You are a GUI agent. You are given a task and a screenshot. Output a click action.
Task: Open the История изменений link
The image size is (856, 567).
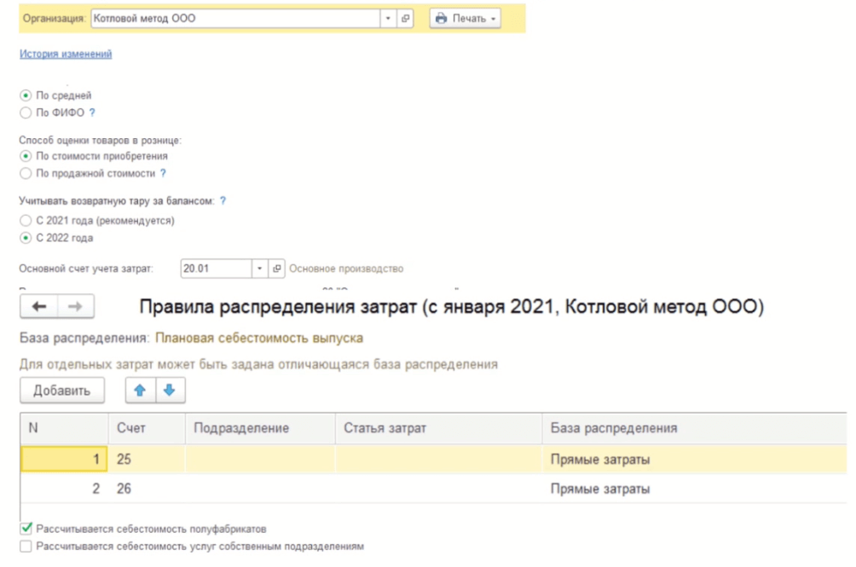[65, 54]
